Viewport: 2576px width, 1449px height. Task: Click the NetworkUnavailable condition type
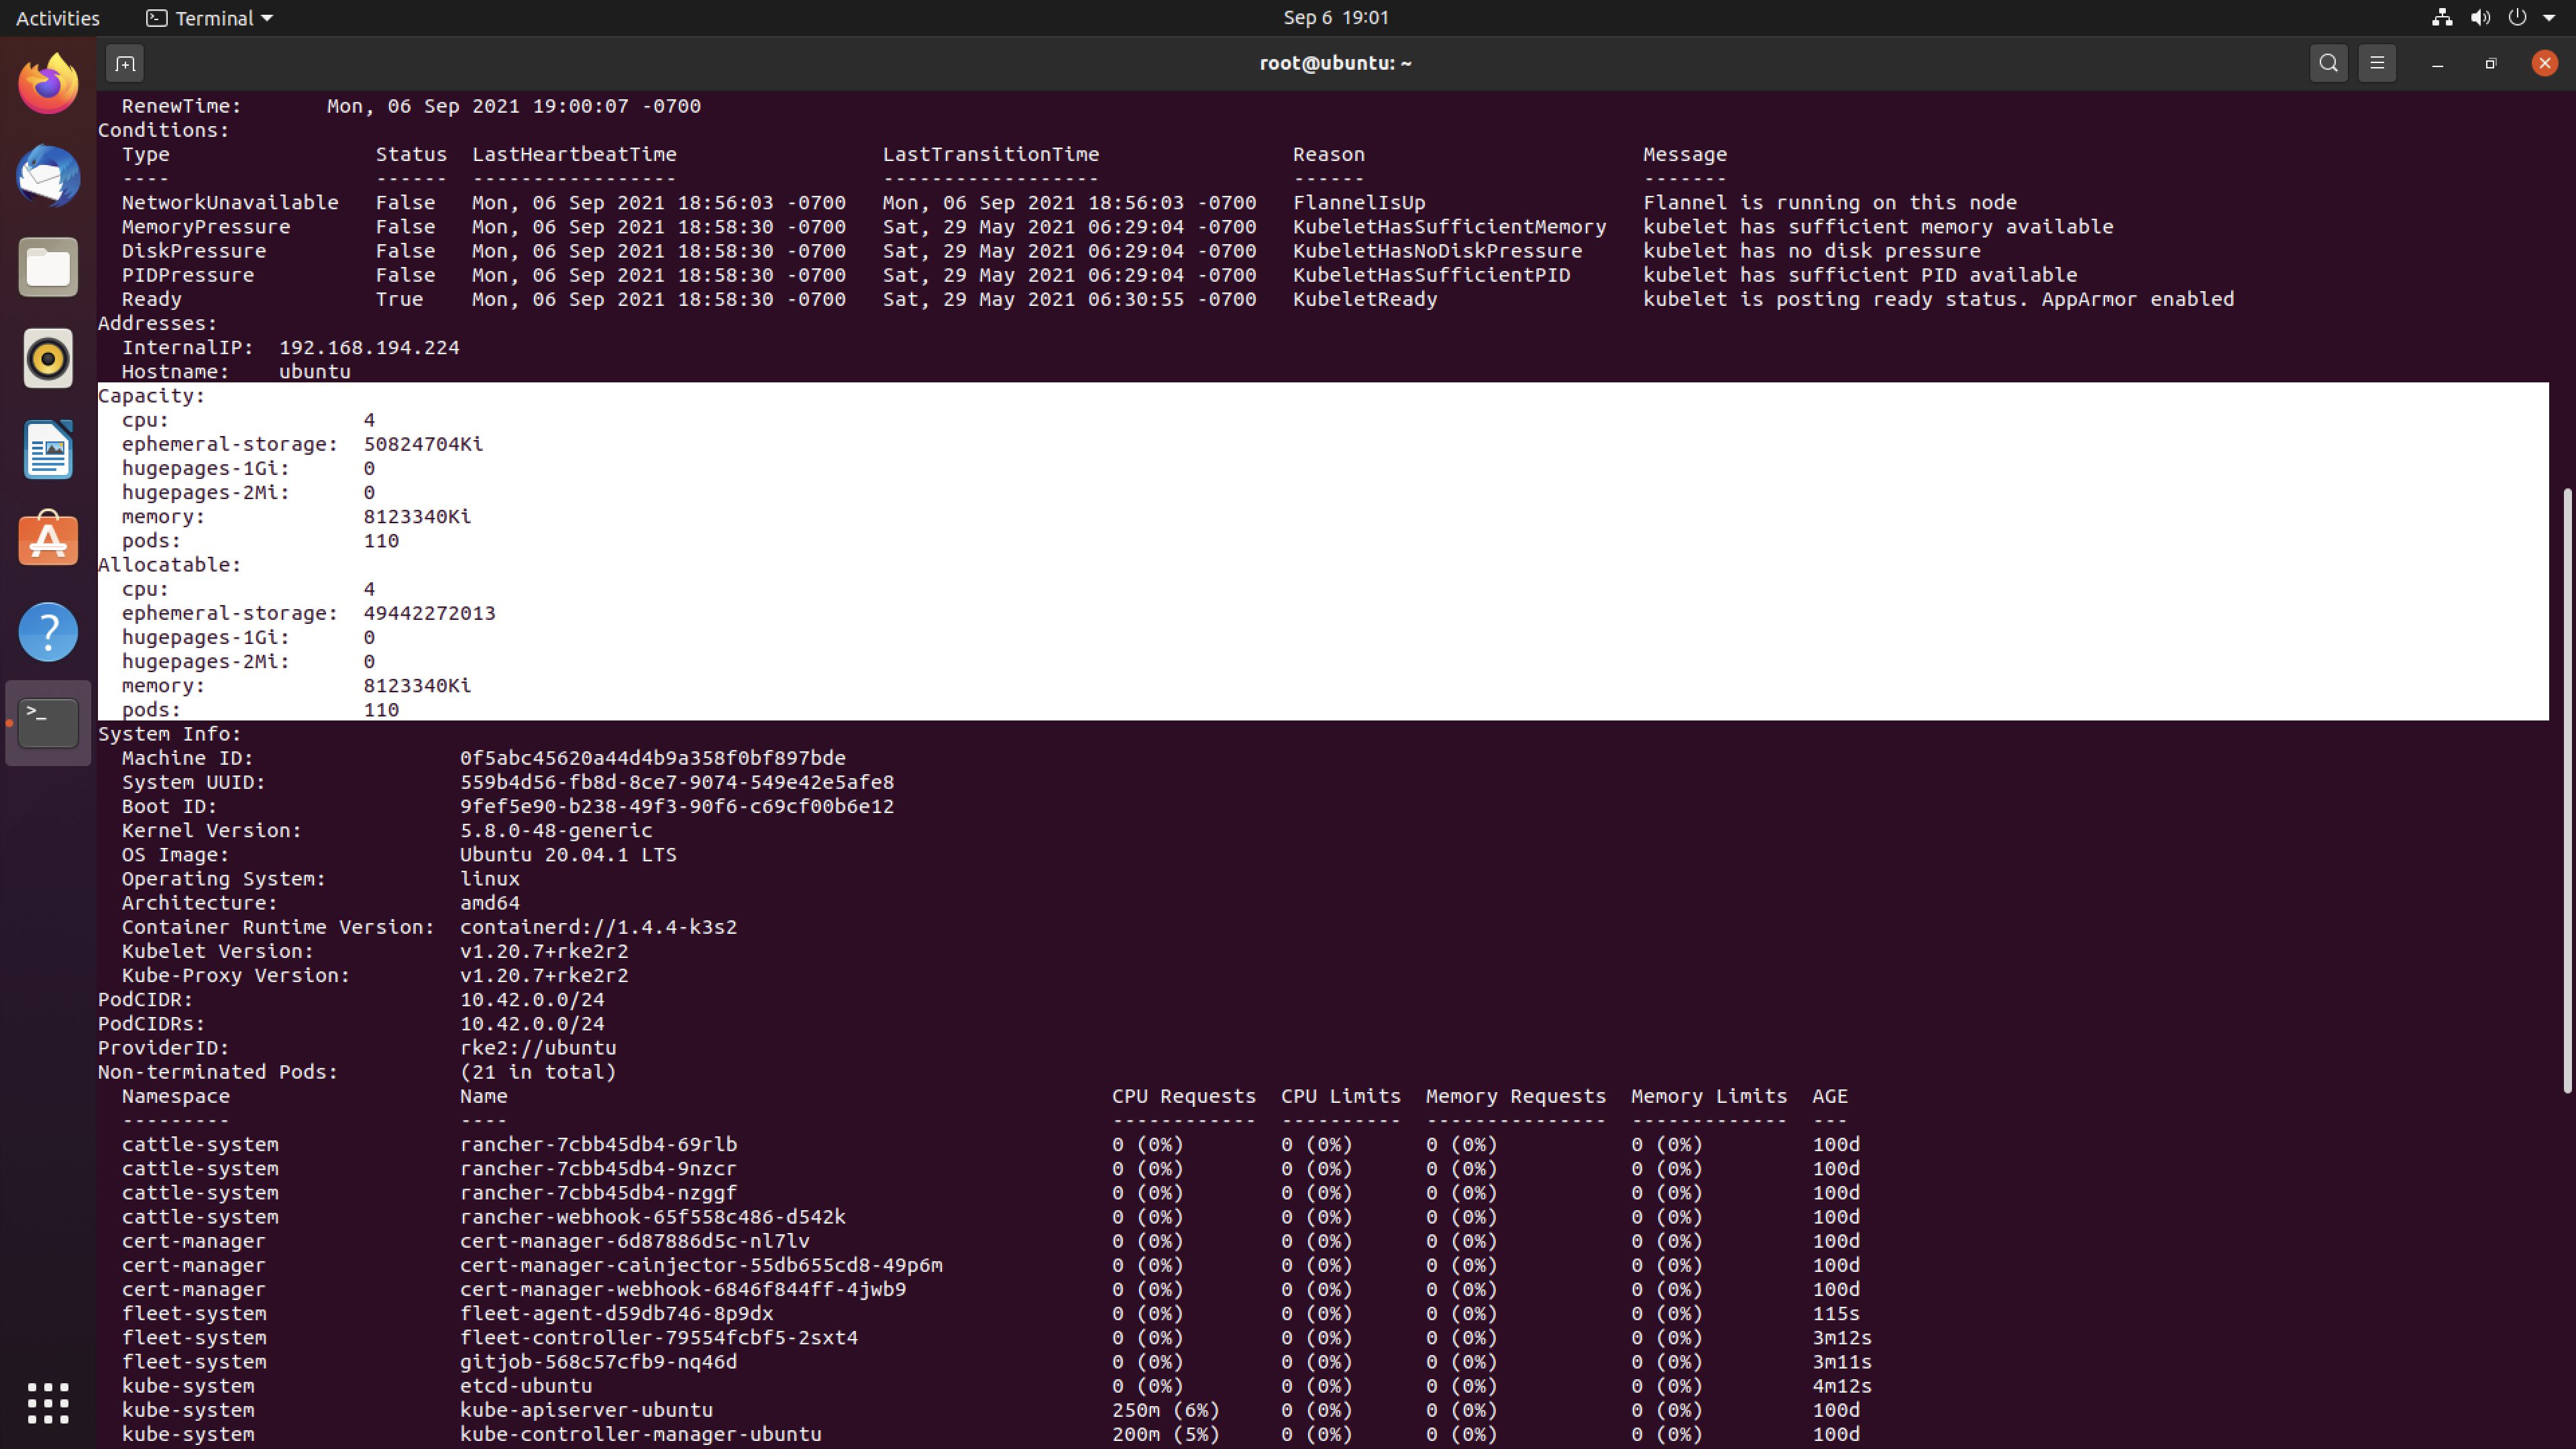[x=230, y=202]
